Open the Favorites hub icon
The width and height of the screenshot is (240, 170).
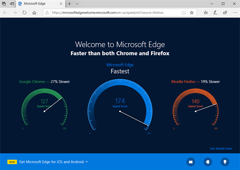tap(206, 13)
